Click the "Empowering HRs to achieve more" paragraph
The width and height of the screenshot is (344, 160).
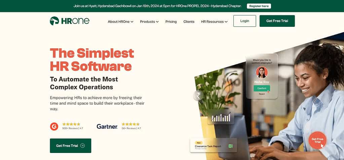(97, 103)
